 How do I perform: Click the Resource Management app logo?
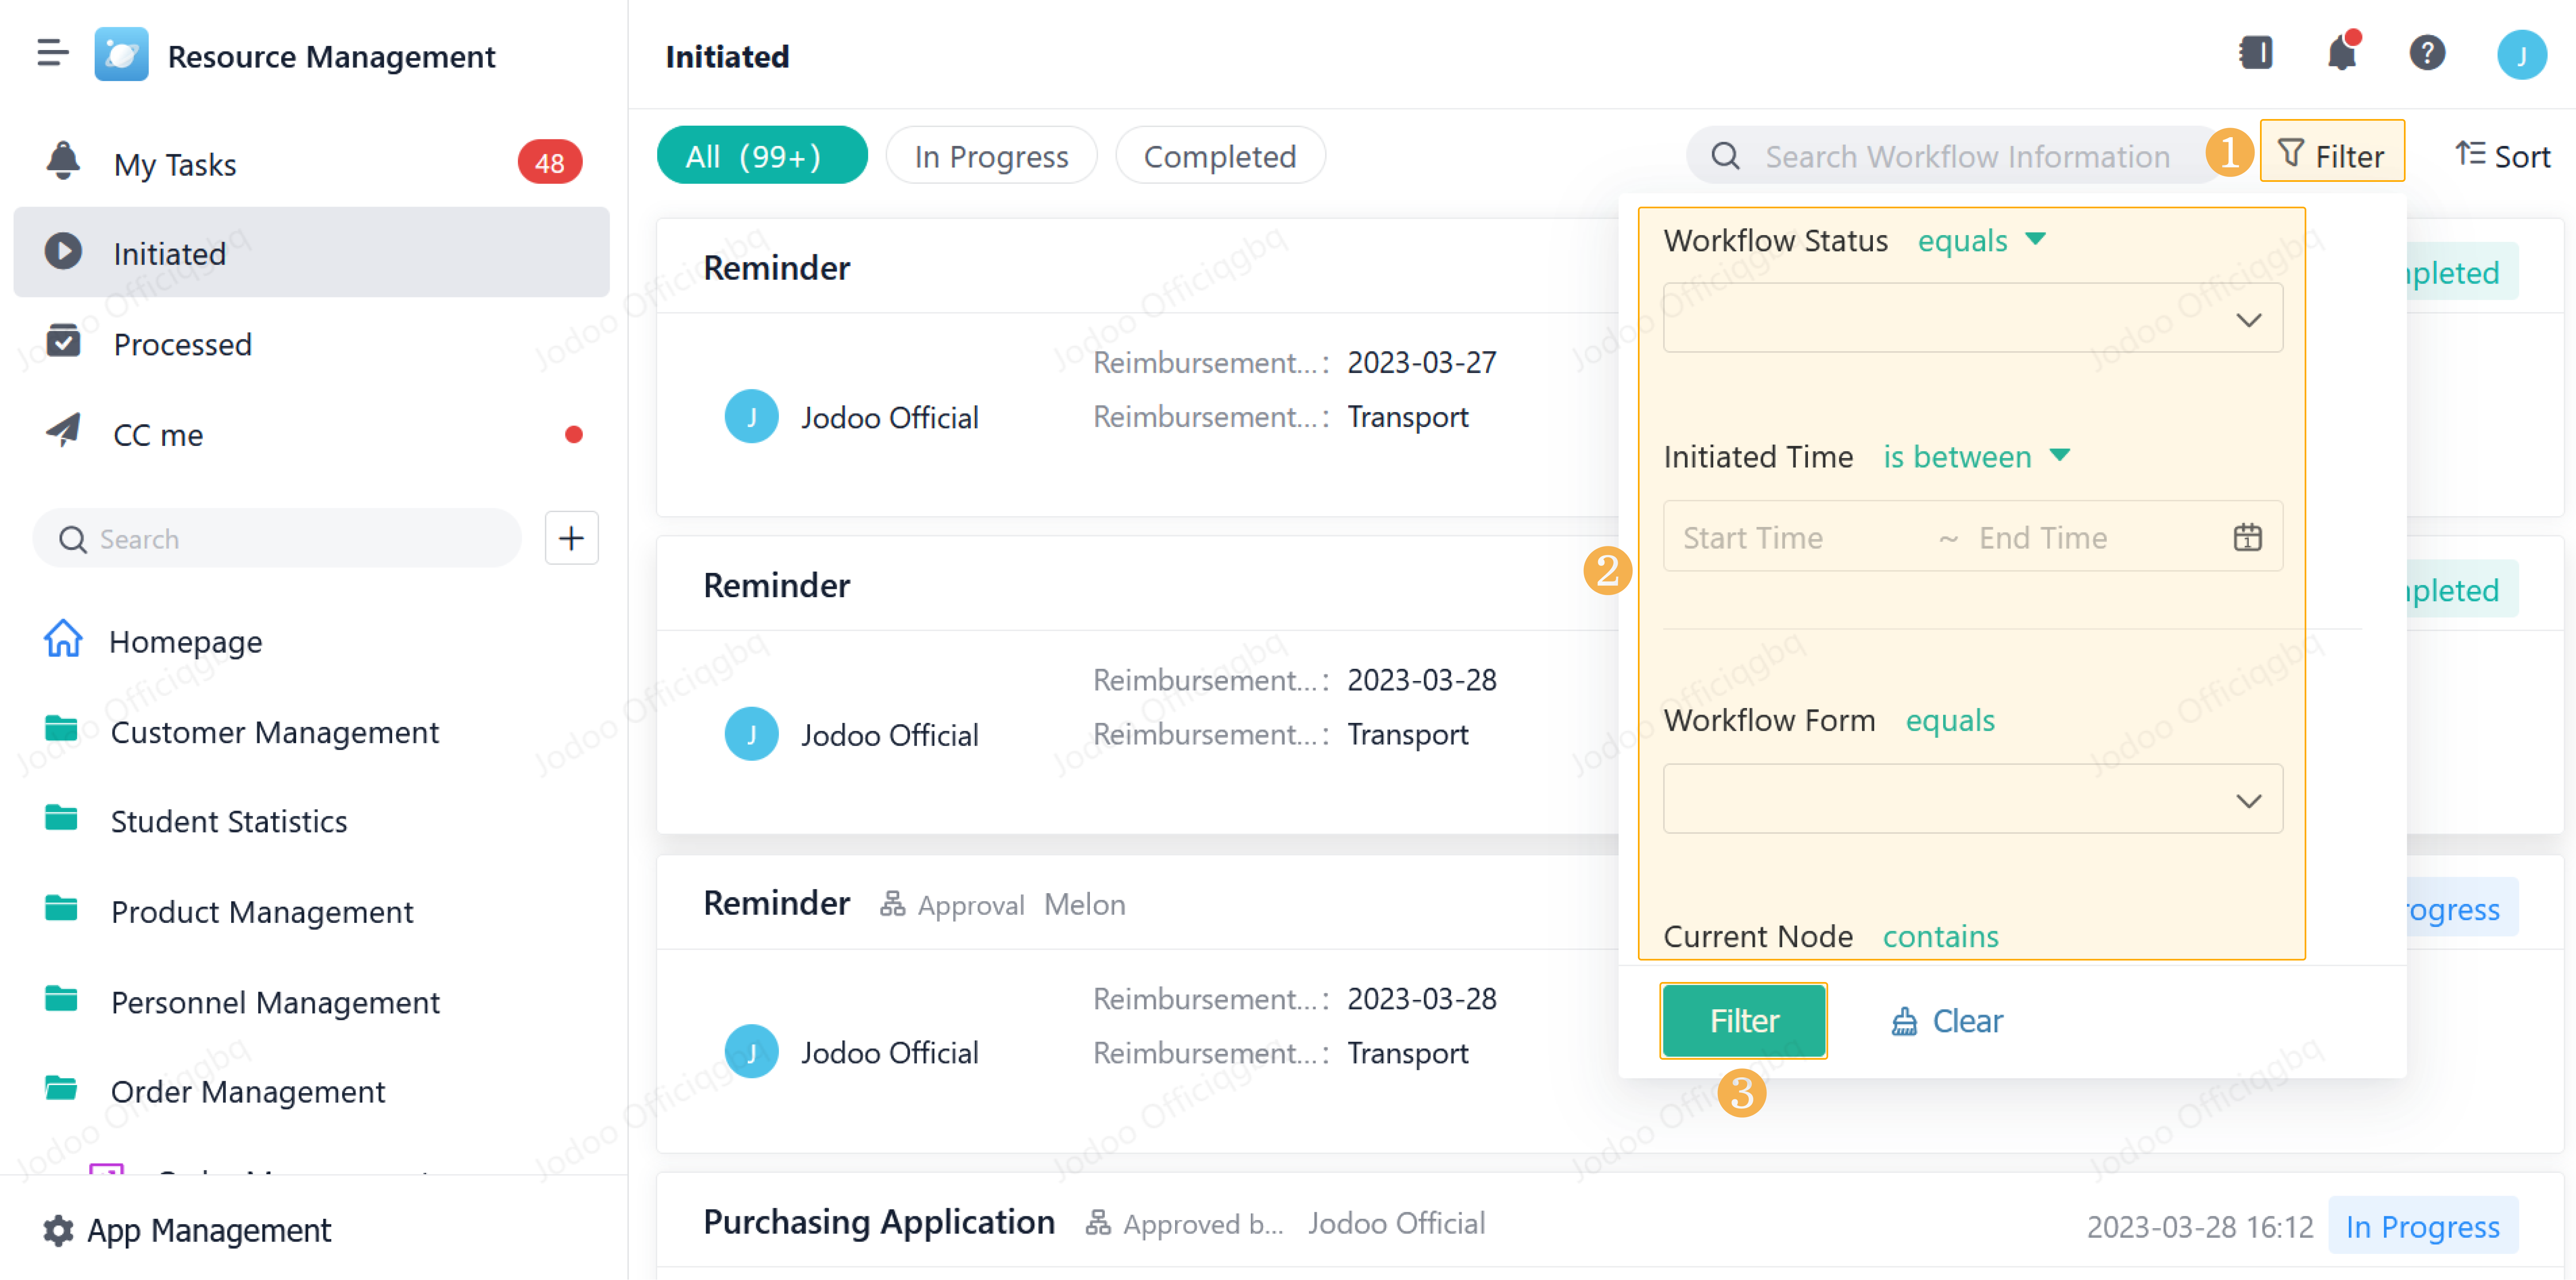tap(121, 54)
